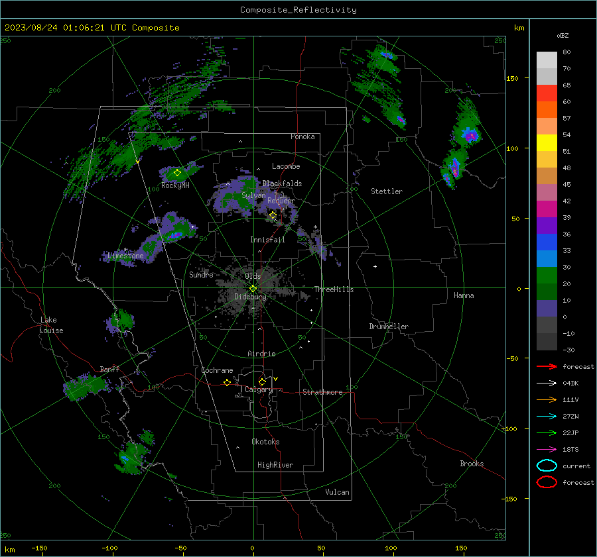The width and height of the screenshot is (597, 557).
Task: Click the cyan 27ZW arrow legend icon
Action: click(547, 417)
